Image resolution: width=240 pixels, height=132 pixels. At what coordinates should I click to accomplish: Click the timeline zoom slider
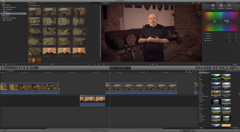(x=187, y=131)
